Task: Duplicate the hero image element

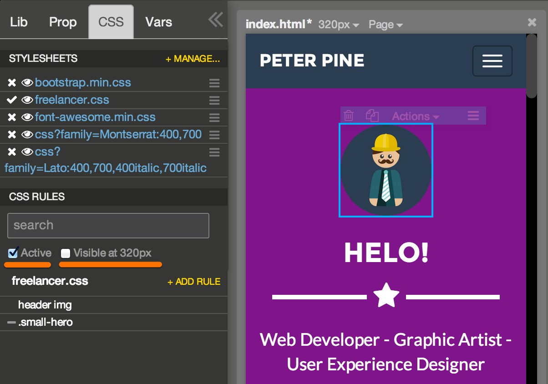Action: (372, 116)
